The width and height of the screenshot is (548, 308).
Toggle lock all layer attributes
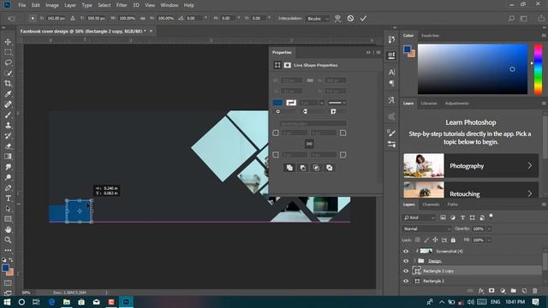click(x=453, y=240)
